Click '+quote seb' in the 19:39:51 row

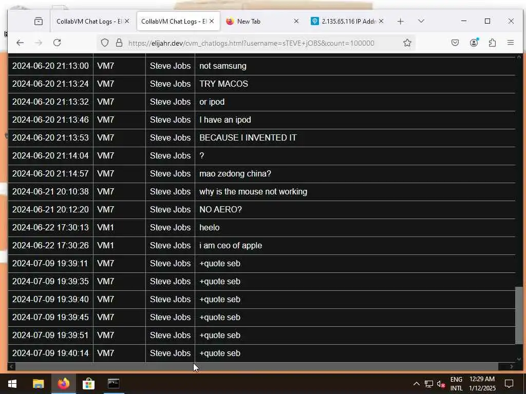[x=220, y=335]
